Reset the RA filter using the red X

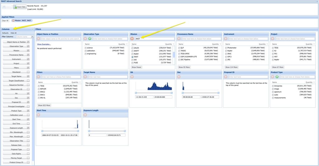click(x=132, y=77)
